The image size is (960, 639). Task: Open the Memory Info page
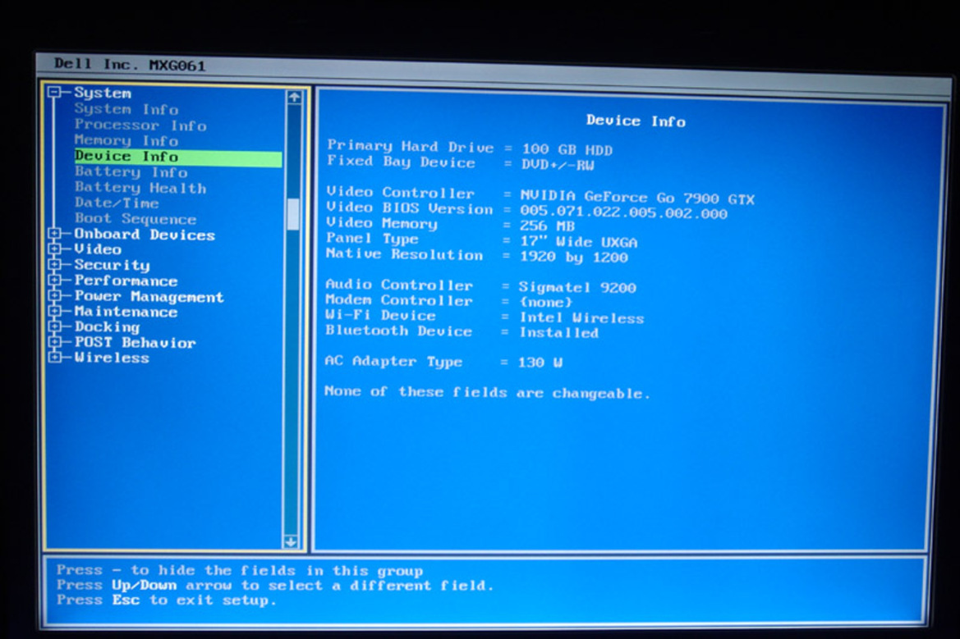point(126,140)
